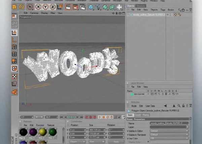Toggle the Y axis lock icon
The image size is (202, 144).
coord(45,7)
